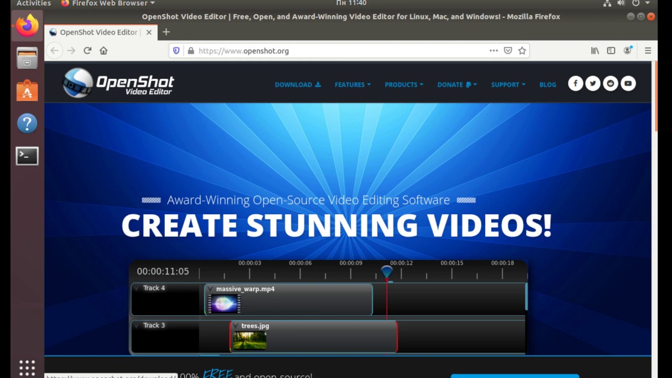Expand the Support dropdown
This screenshot has height=378, width=672.
[x=508, y=85]
